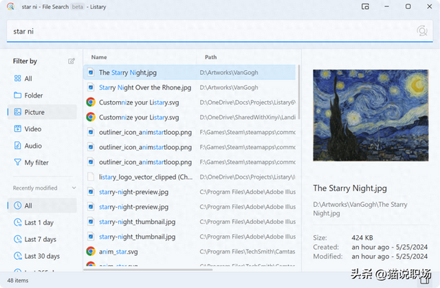The width and height of the screenshot is (440, 288).
Task: Open My filter
Action: (x=42, y=163)
